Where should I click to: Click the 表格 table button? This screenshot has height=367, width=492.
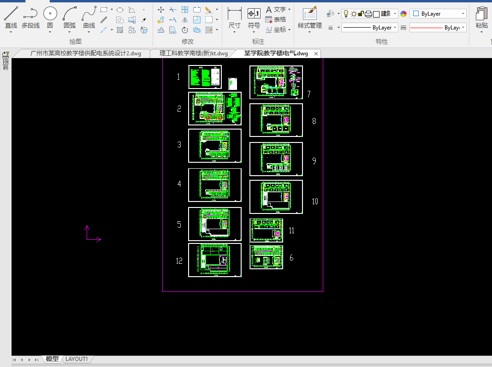pyautogui.click(x=276, y=20)
